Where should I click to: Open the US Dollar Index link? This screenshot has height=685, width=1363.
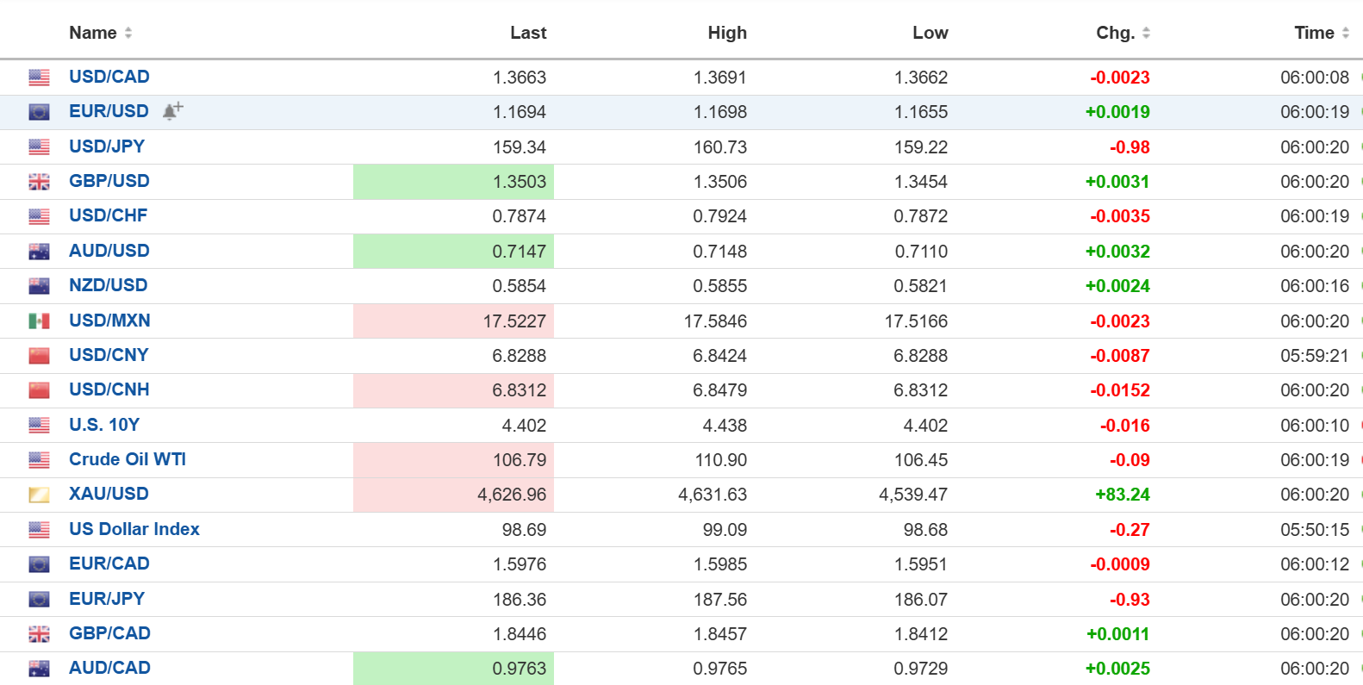pyautogui.click(x=134, y=529)
